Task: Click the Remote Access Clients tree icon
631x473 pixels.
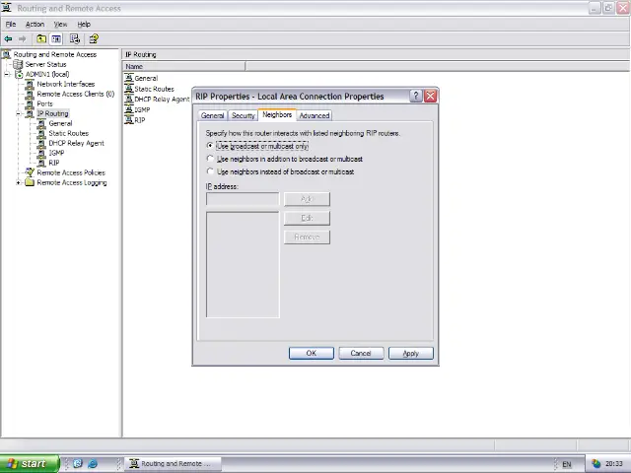Action: pos(30,95)
